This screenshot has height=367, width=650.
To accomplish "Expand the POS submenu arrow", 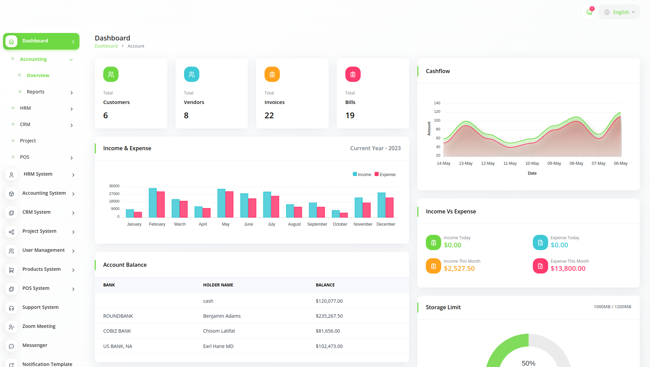I will pos(71,158).
